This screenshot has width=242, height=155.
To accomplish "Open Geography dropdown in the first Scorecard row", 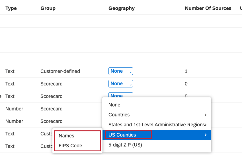I will click(120, 84).
